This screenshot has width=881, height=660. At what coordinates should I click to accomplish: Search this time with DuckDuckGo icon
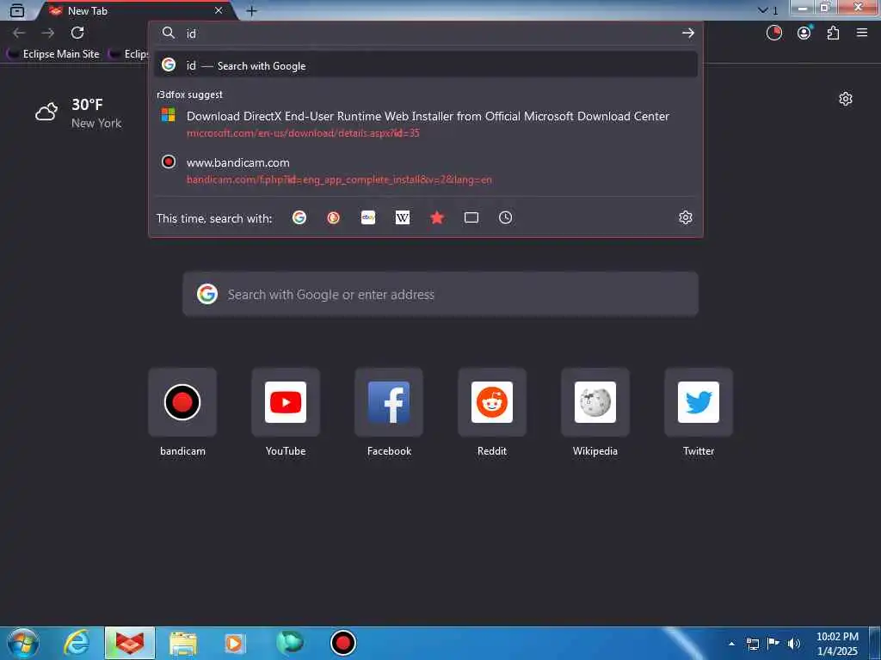[x=334, y=217]
